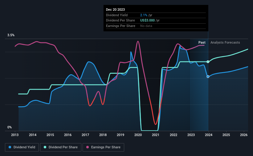Click the 'Dec 20 2023' tooltip date
This screenshot has width=253, height=156.
pyautogui.click(x=115, y=10)
